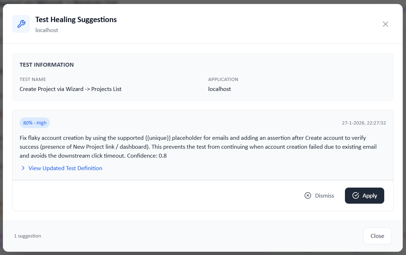Open the View Updated Test Definition link
Screen dimensions: 406x255
(x=65, y=168)
